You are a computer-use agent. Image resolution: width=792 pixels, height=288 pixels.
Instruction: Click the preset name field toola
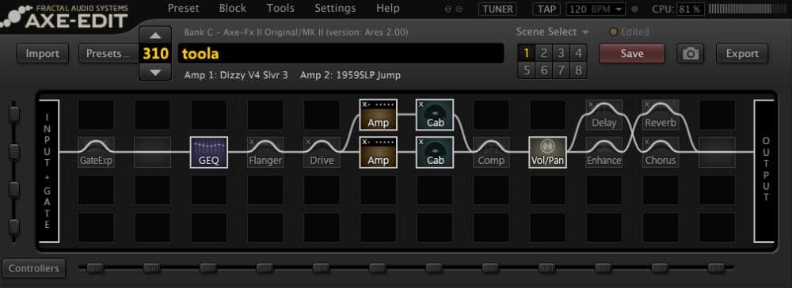point(341,54)
